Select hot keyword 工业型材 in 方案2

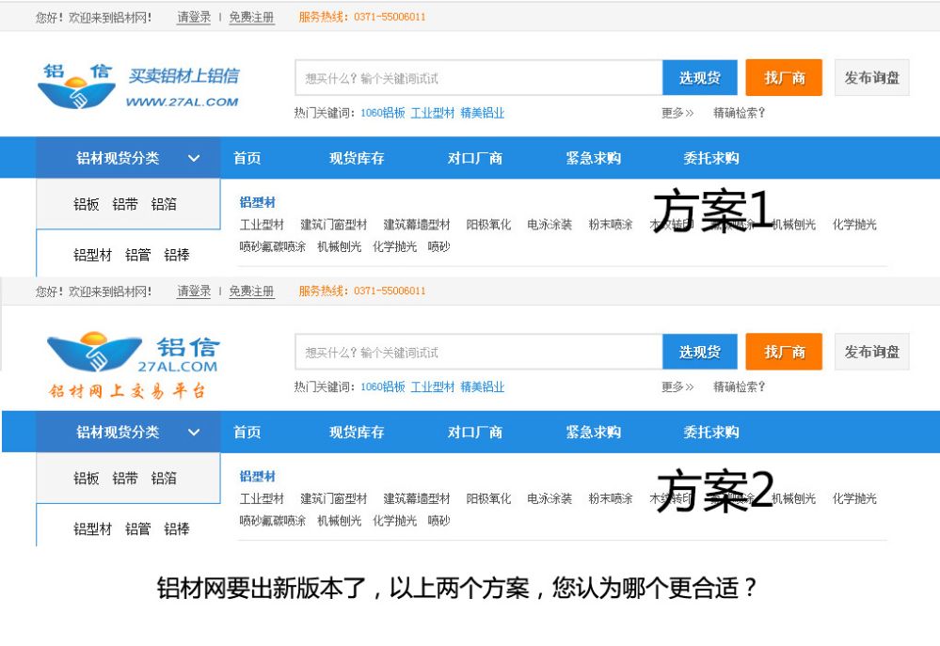(433, 386)
